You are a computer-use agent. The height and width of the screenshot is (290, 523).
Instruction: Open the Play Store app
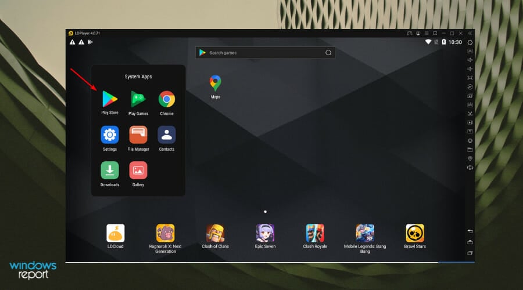point(110,99)
